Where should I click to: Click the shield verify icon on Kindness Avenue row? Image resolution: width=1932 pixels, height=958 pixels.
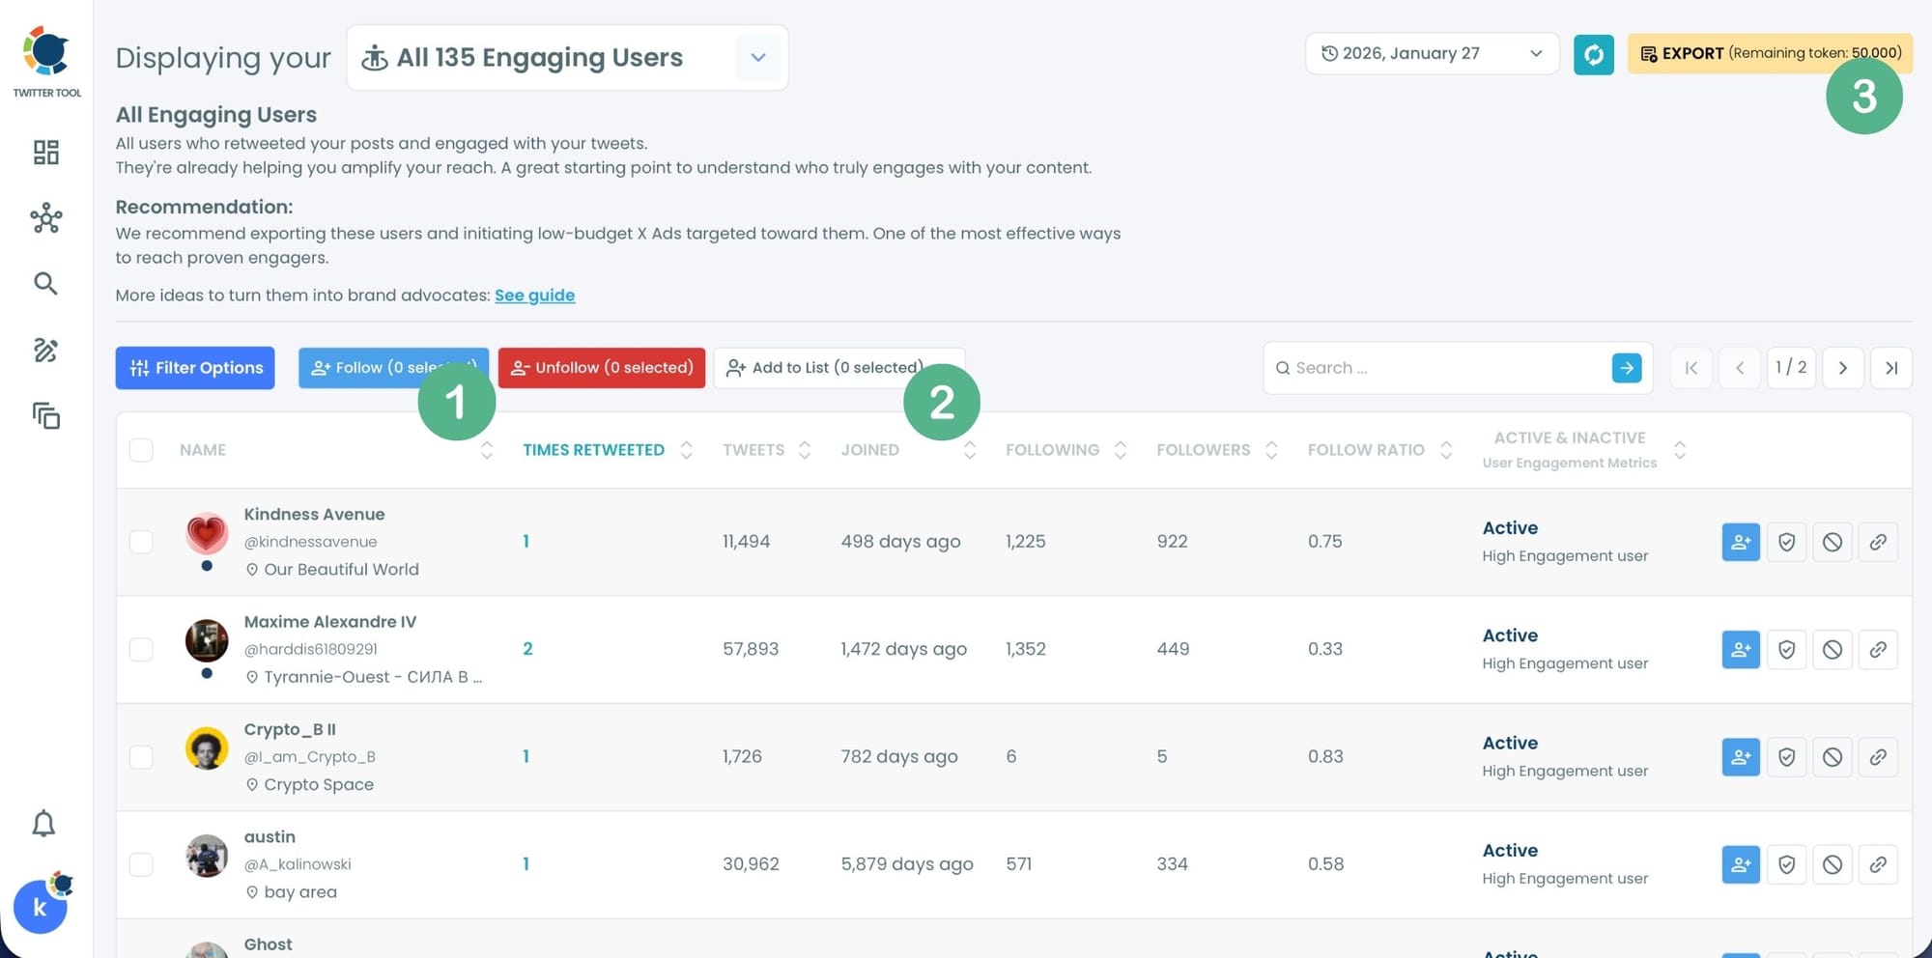(x=1785, y=542)
